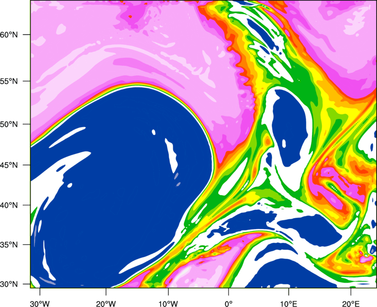
Task: Click the 10°W longitude label
Action: pyautogui.click(x=168, y=304)
